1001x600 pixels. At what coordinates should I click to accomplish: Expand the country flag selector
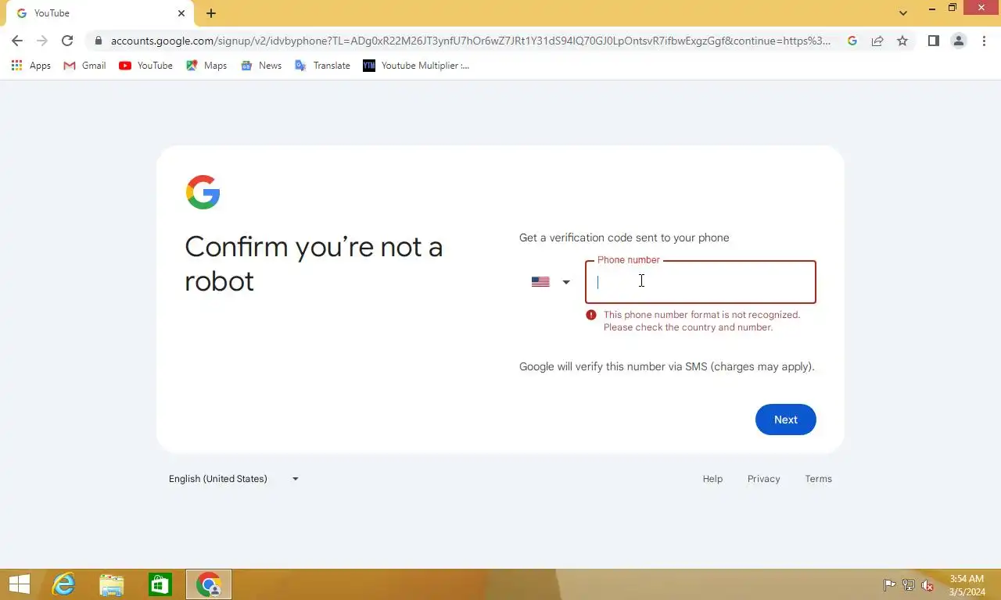(551, 282)
